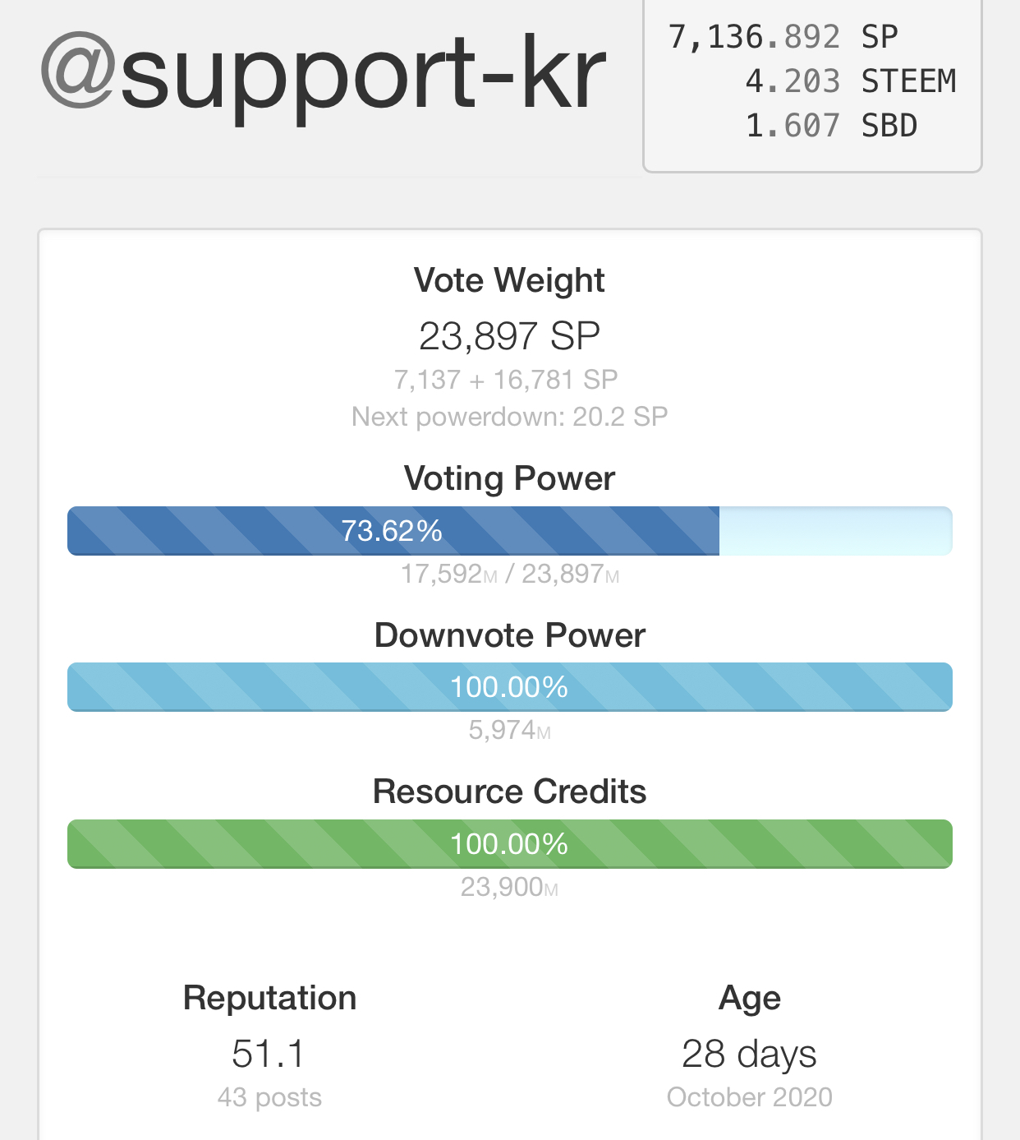The height and width of the screenshot is (1140, 1020).
Task: Click the 23,900M resource credits value
Action: click(509, 887)
